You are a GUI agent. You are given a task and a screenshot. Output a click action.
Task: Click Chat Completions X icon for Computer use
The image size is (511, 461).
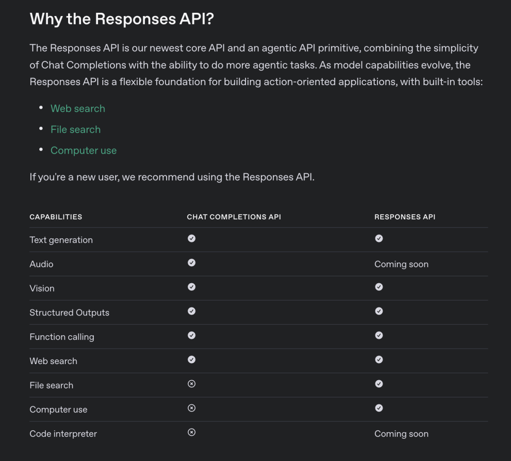192,408
